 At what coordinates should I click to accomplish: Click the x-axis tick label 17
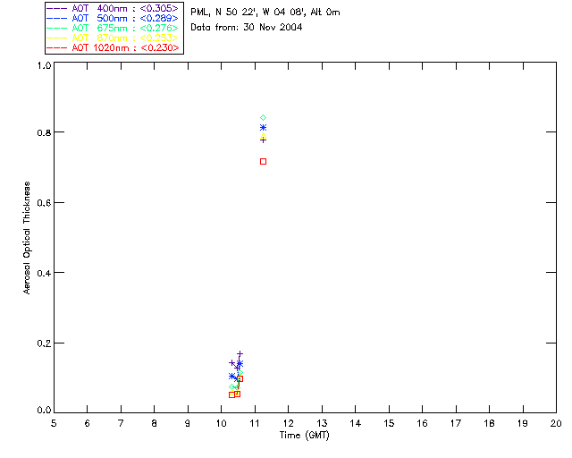(x=456, y=423)
